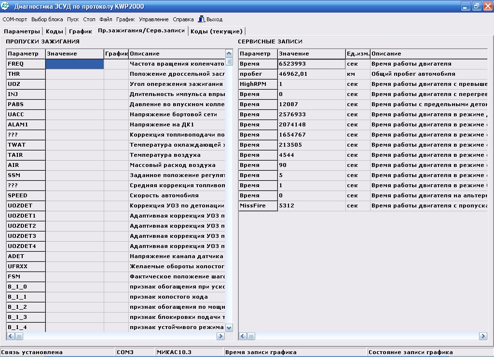Click vertical scrollbar thumb in misfire table
Image resolution: width=494 pixels, height=357 pixels.
point(229,61)
